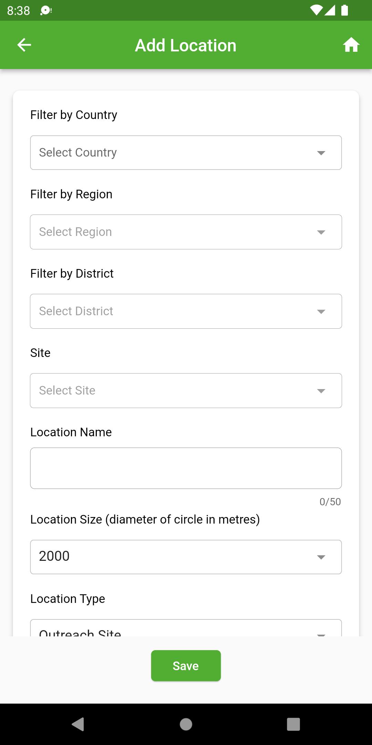Expand the Select Region dropdown
Viewport: 372px width, 745px height.
point(186,232)
